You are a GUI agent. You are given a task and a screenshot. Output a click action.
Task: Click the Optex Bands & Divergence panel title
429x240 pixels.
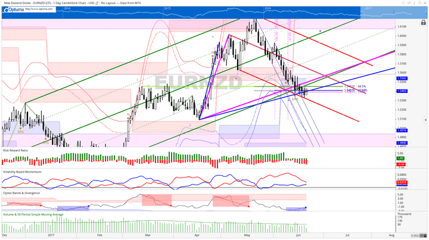click(x=23, y=192)
